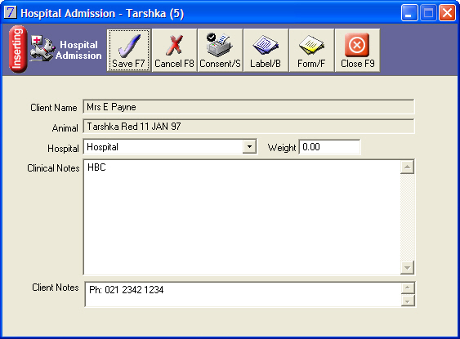Viewport: 460px width, 339px height.
Task: Click the Close F9 red circle button
Action: pyautogui.click(x=357, y=50)
